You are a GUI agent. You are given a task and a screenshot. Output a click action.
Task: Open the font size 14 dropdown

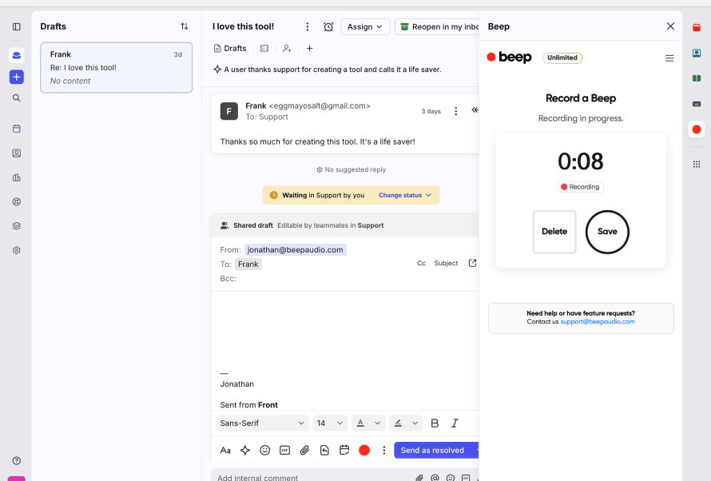330,423
